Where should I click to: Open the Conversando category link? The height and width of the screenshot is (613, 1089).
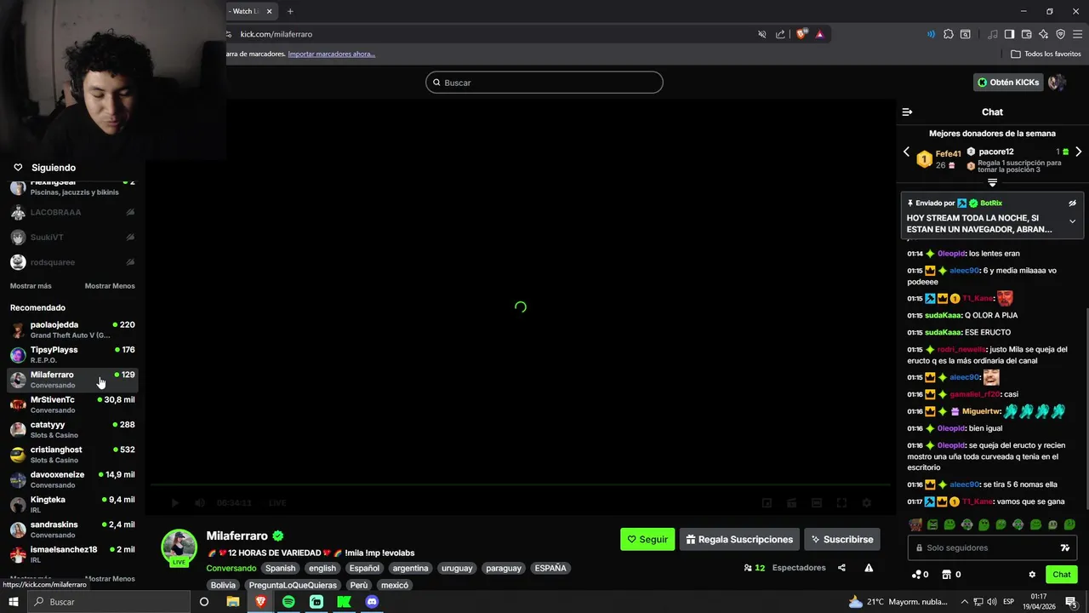[231, 568]
